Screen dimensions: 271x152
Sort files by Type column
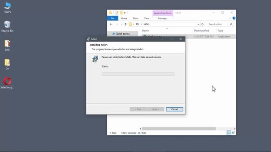pyautogui.click(x=220, y=31)
